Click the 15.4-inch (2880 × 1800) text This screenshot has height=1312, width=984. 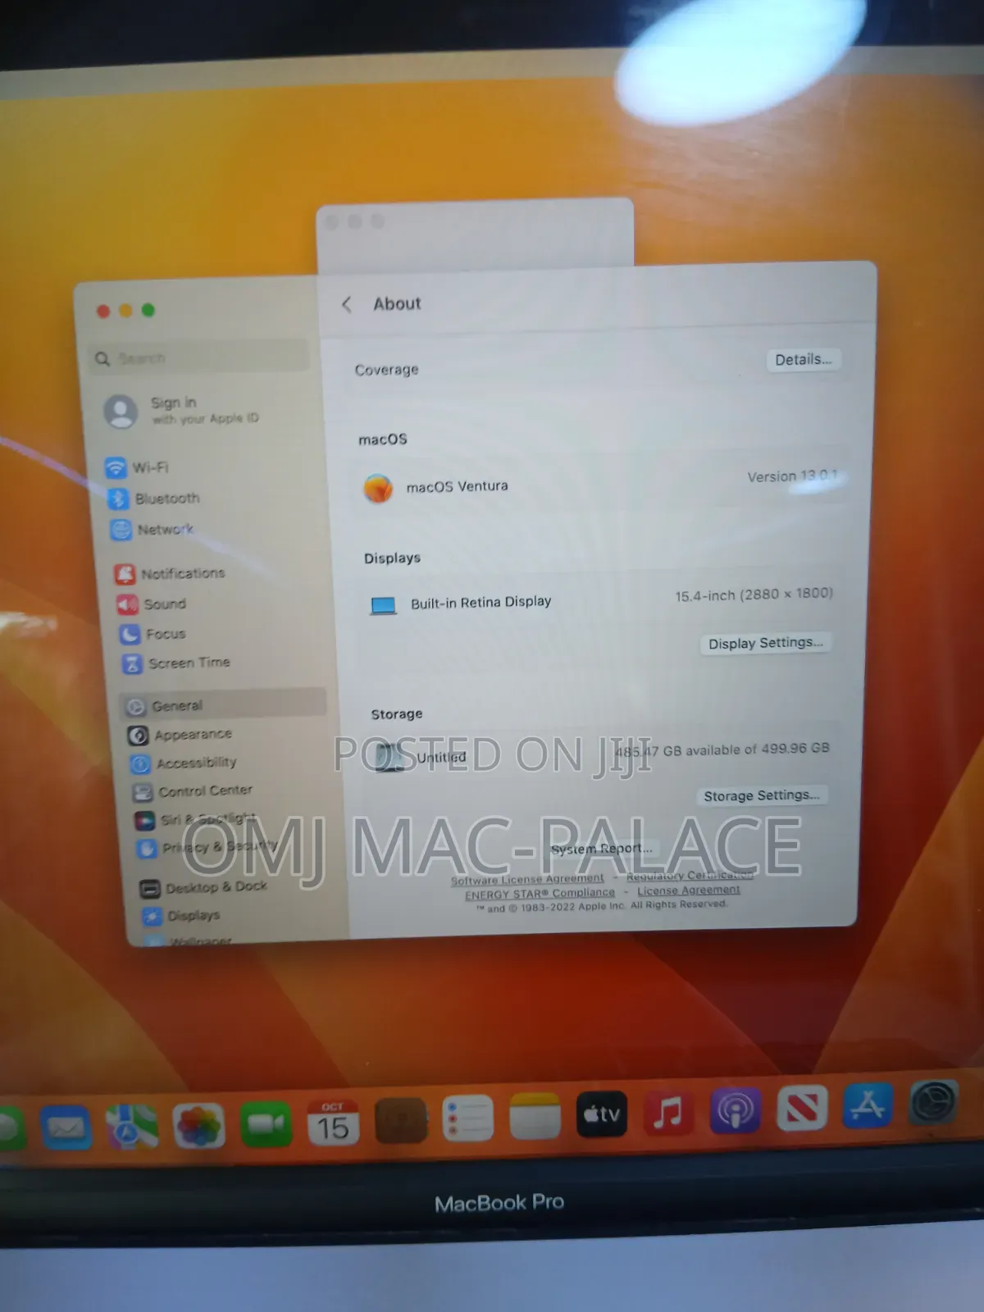[754, 594]
